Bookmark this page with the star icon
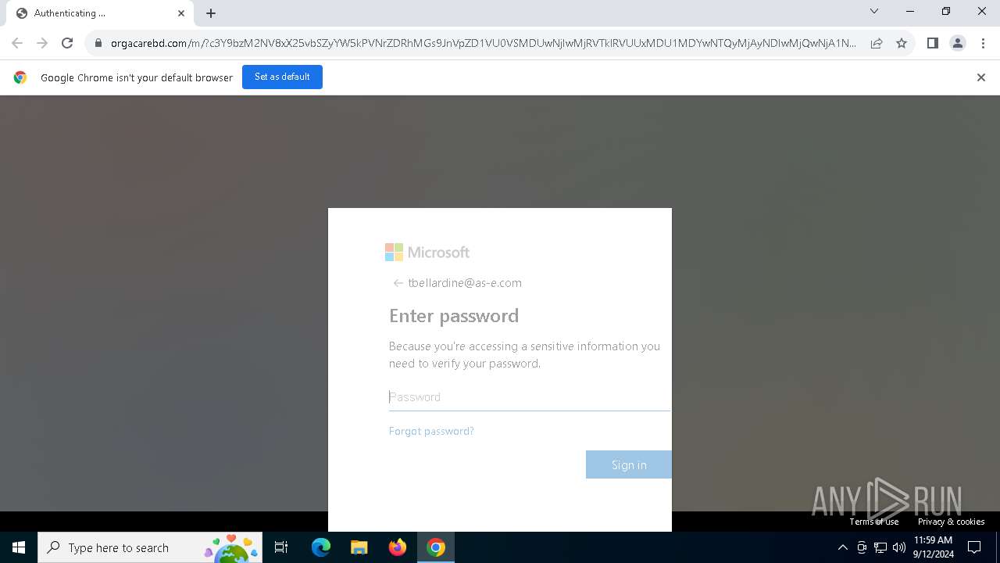Viewport: 1000px width, 563px height. 902,43
